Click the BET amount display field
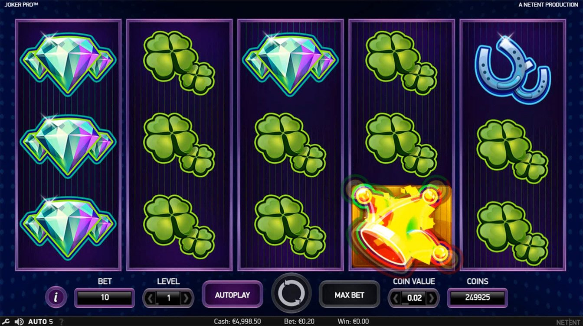This screenshot has height=326, width=583. [105, 298]
